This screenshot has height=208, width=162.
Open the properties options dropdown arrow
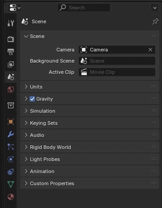155,8
